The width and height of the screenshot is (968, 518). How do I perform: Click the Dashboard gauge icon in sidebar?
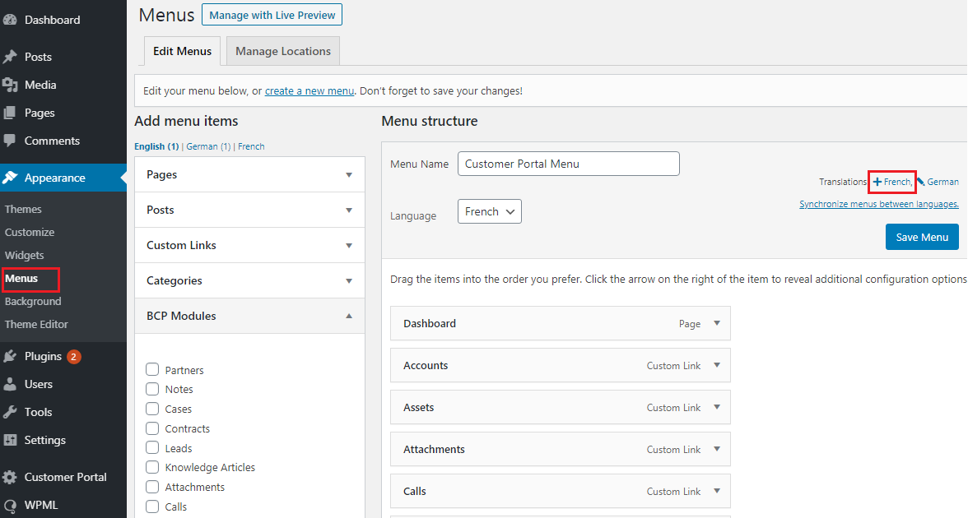pyautogui.click(x=10, y=20)
